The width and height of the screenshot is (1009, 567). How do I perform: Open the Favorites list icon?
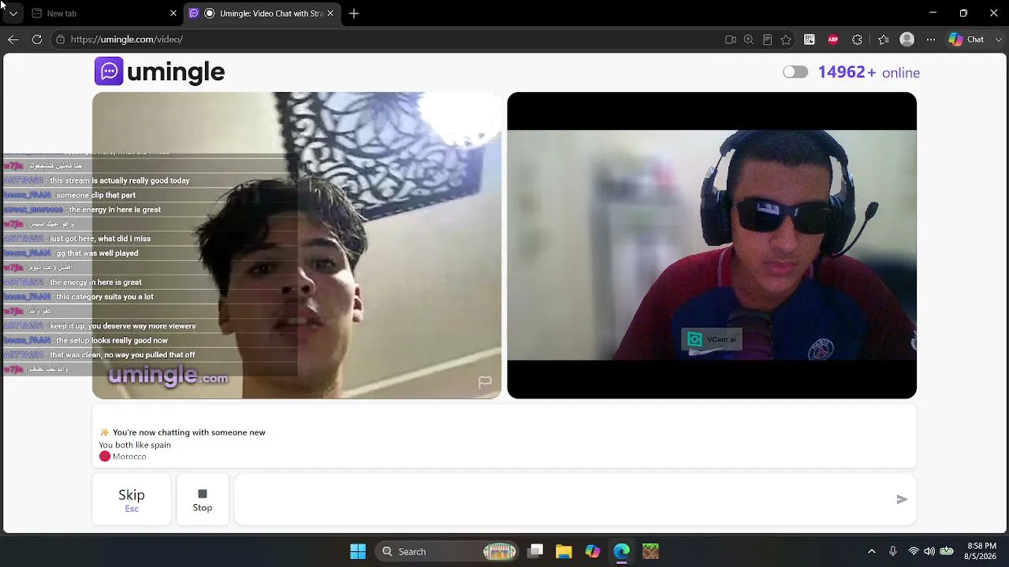pyautogui.click(x=884, y=39)
